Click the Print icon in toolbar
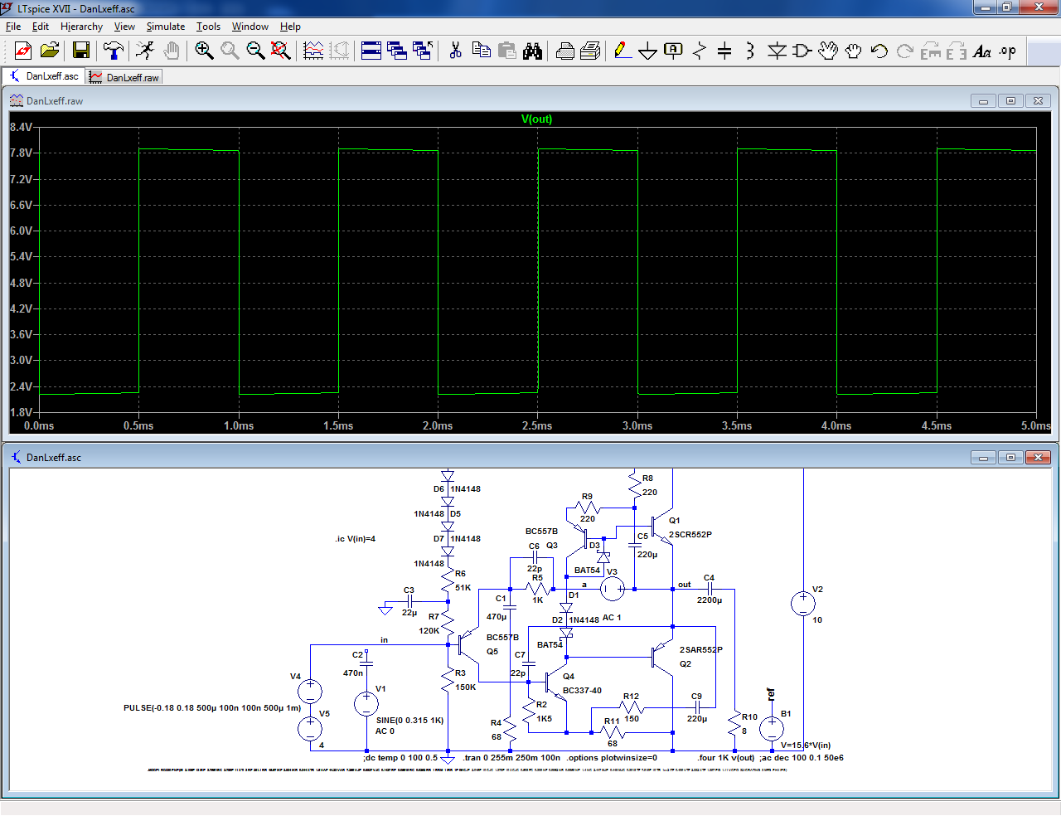This screenshot has width=1061, height=816. 565,51
